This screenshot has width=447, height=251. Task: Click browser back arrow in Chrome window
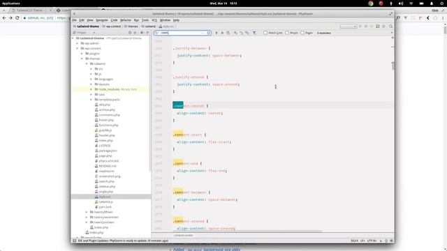coord(4,17)
